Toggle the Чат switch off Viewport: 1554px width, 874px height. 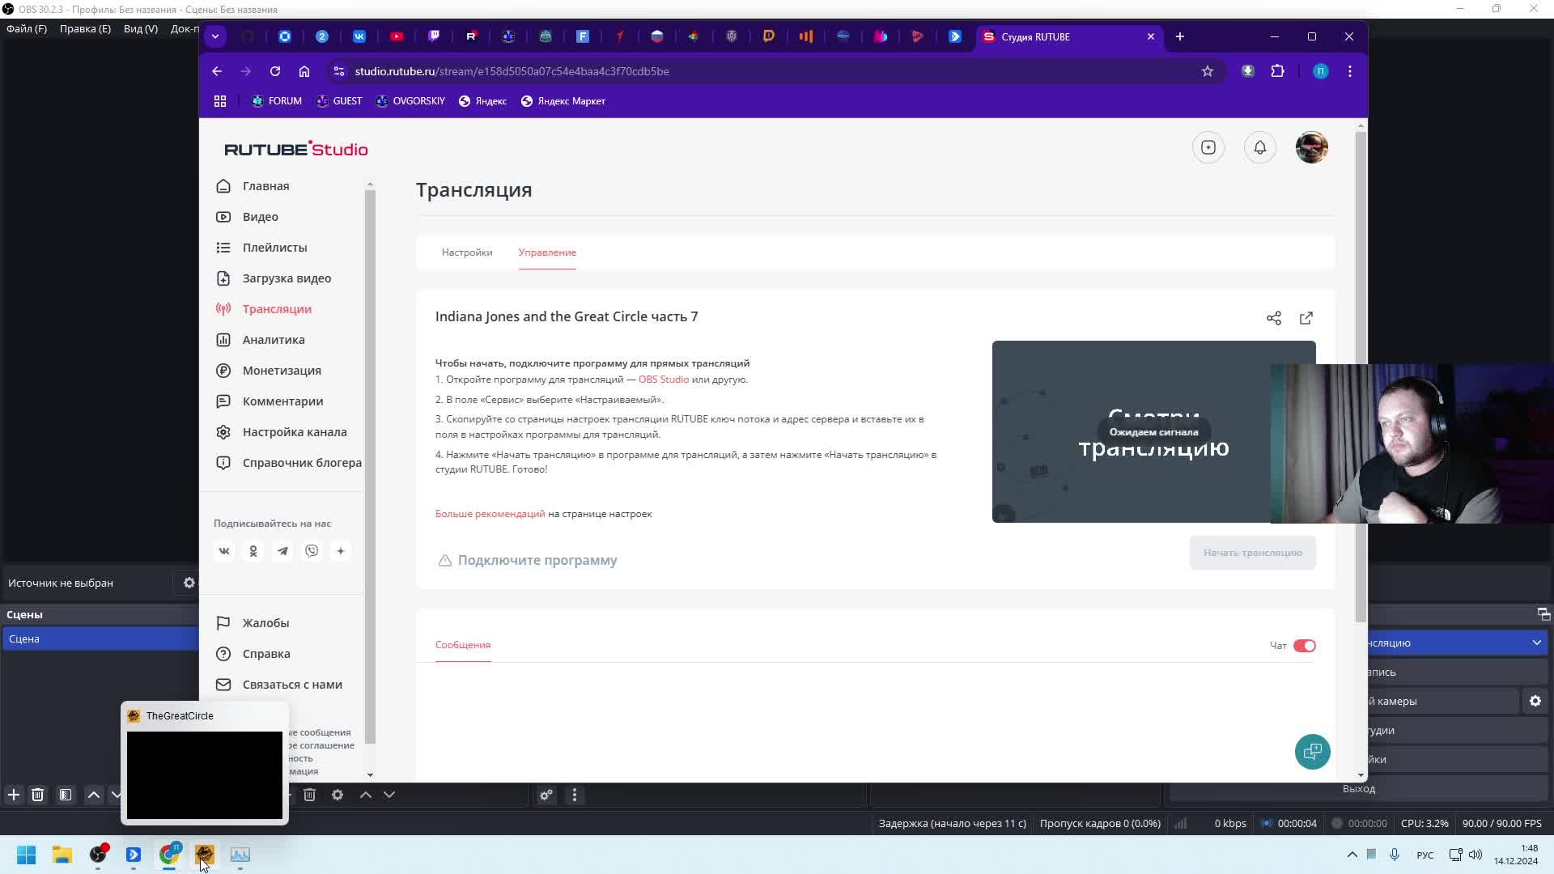coord(1304,646)
